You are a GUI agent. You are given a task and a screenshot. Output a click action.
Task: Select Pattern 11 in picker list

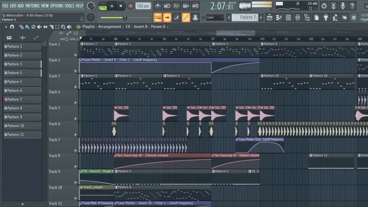click(x=22, y=135)
